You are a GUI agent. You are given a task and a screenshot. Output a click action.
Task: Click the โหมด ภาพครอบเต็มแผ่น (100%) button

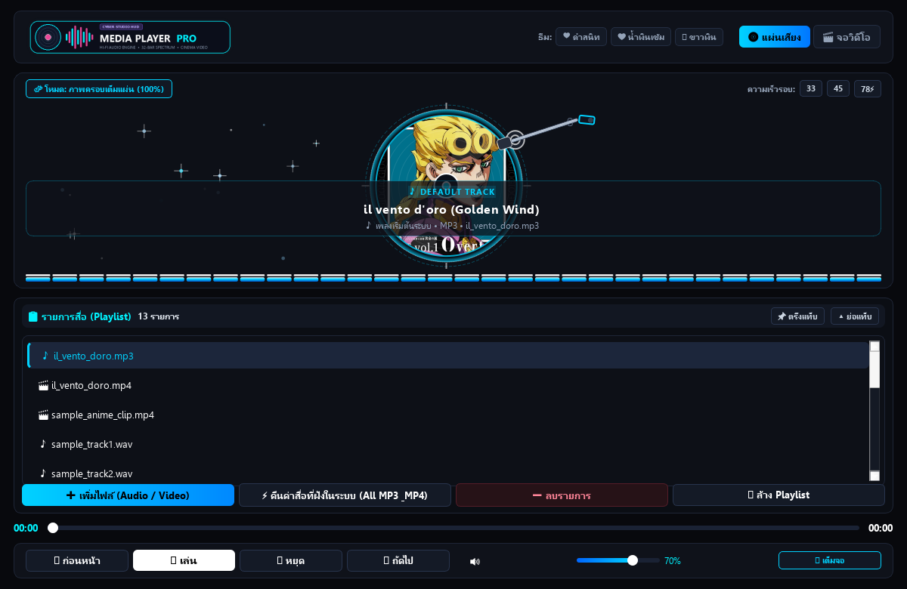tap(99, 89)
